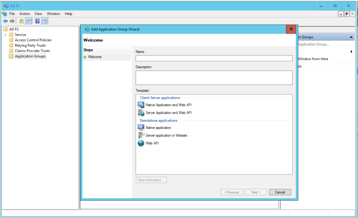Select Server application or Website template text
358x218 pixels.
tap(166, 135)
